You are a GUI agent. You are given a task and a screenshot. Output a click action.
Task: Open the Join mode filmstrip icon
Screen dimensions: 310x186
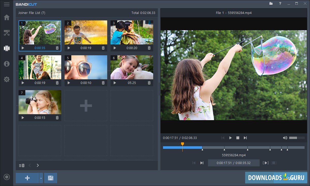[7, 48]
